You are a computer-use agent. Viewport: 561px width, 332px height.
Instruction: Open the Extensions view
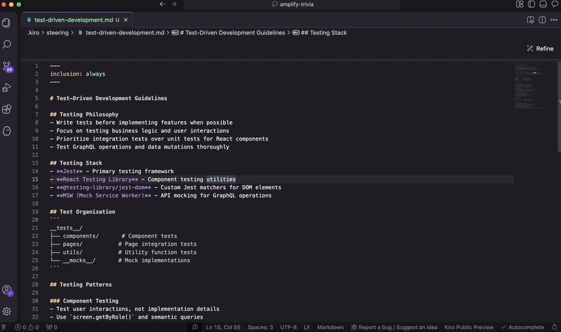(6, 109)
